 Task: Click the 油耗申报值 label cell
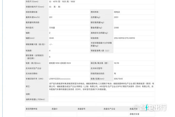click(x=35, y=99)
